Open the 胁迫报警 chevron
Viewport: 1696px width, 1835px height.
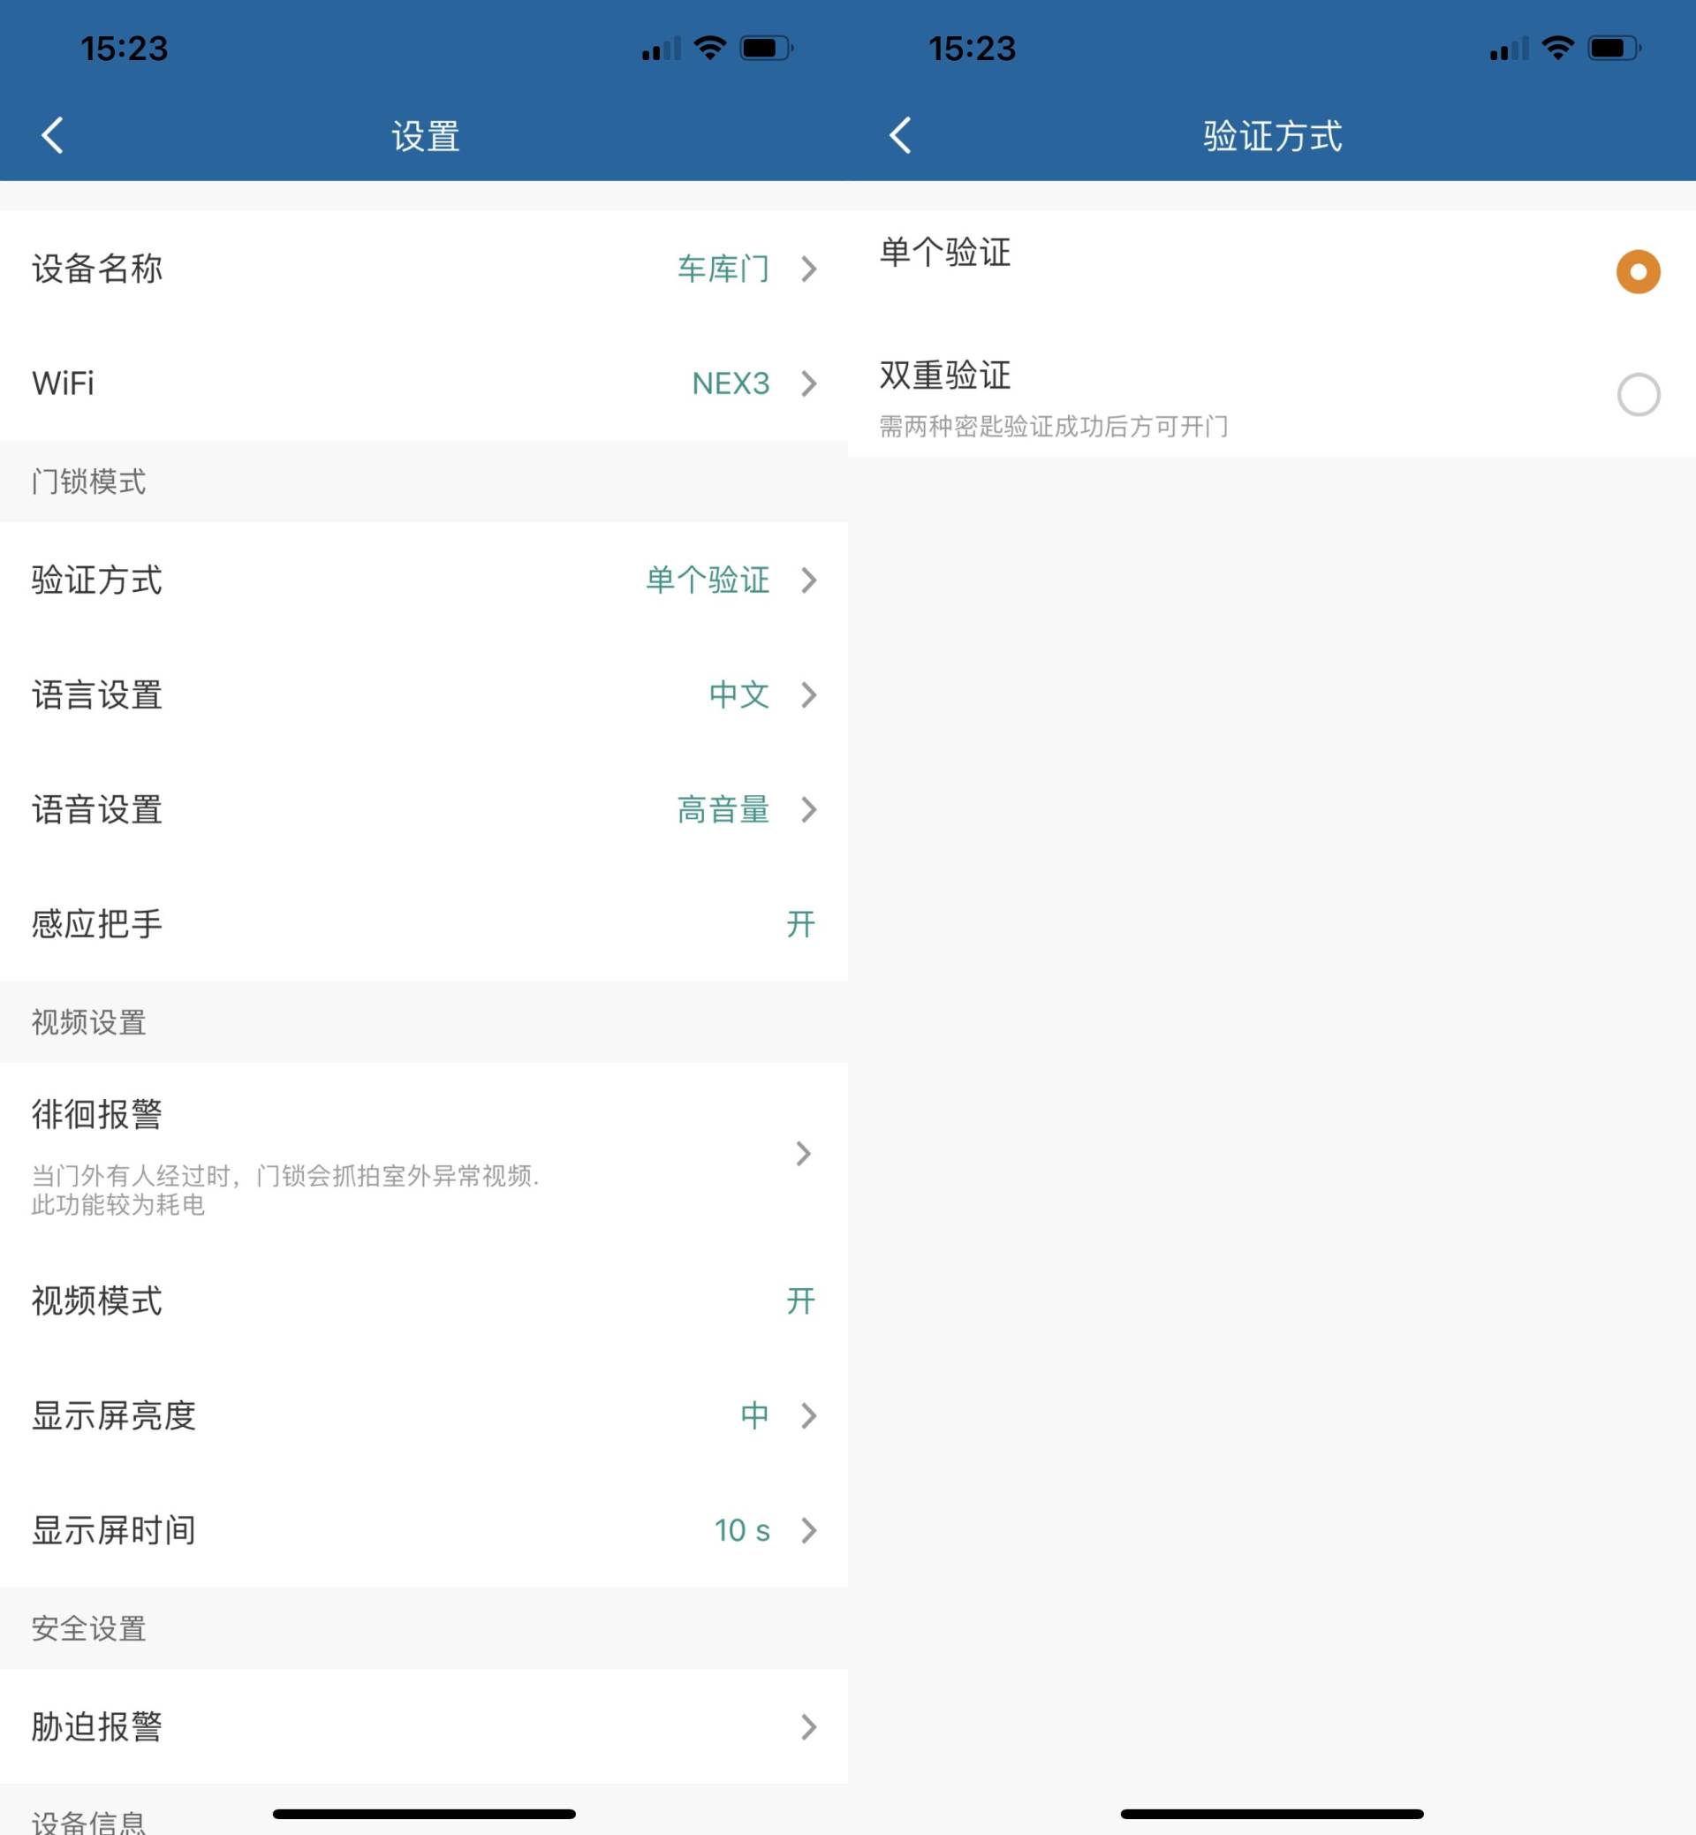[807, 1726]
